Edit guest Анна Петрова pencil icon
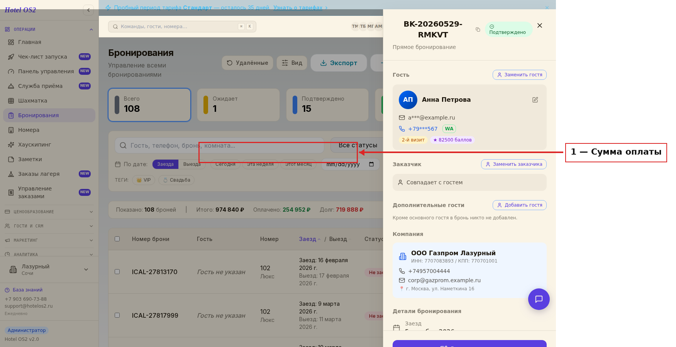The height and width of the screenshot is (347, 676). click(535, 100)
